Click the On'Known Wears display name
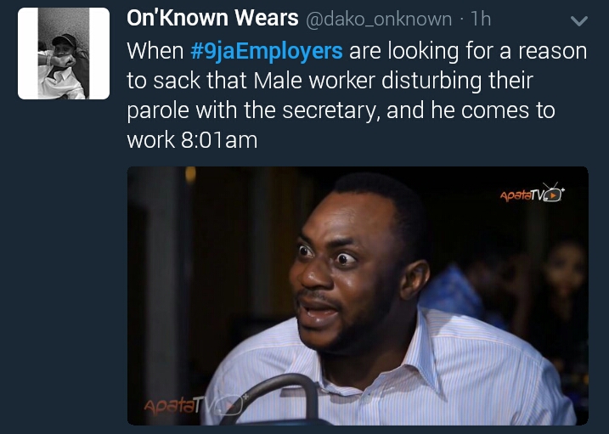 pos(212,18)
